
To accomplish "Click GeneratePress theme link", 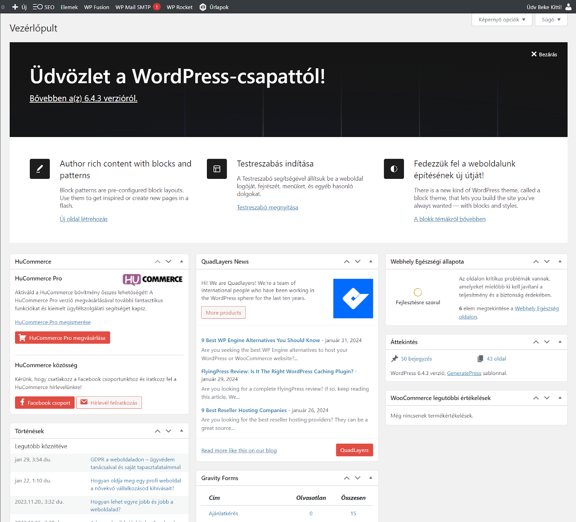I will pos(464,373).
